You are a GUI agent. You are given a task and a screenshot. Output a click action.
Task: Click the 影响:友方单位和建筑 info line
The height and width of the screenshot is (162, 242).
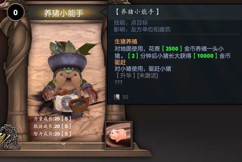(x=142, y=29)
